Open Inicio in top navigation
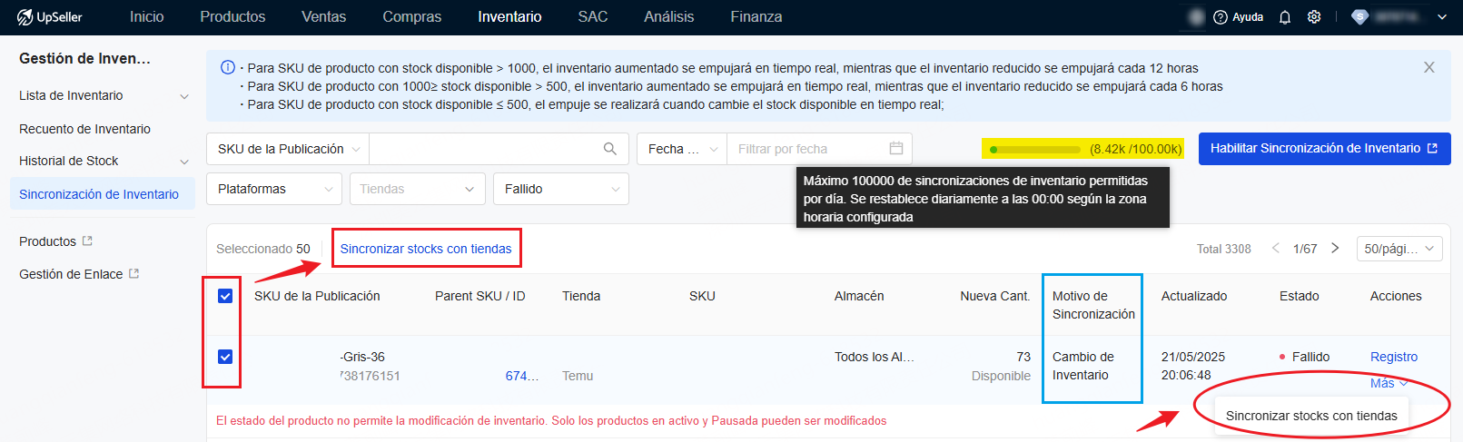This screenshot has height=442, width=1463. [147, 17]
